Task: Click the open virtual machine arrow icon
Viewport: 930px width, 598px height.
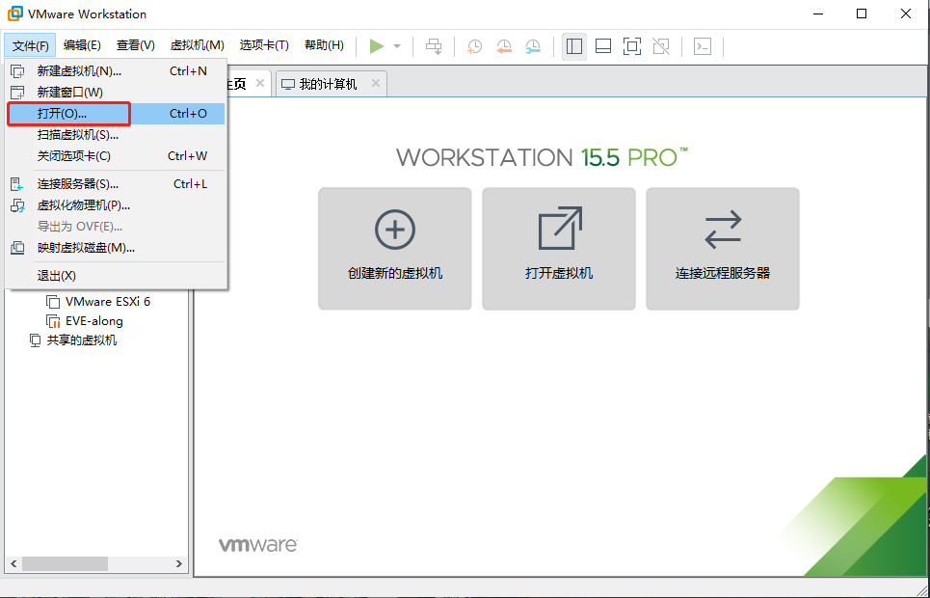Action: coord(560,229)
